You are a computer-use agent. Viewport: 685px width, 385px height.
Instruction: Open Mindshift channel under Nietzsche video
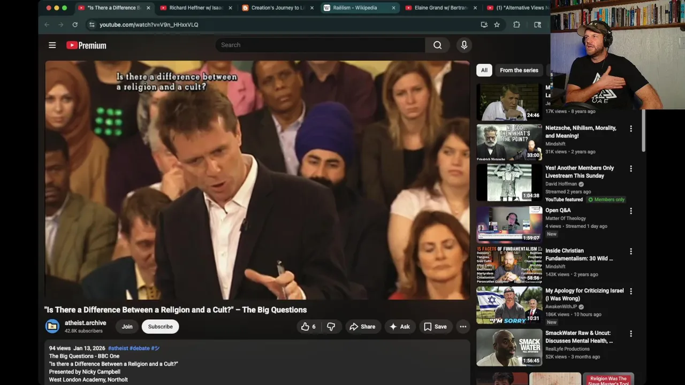click(x=555, y=144)
